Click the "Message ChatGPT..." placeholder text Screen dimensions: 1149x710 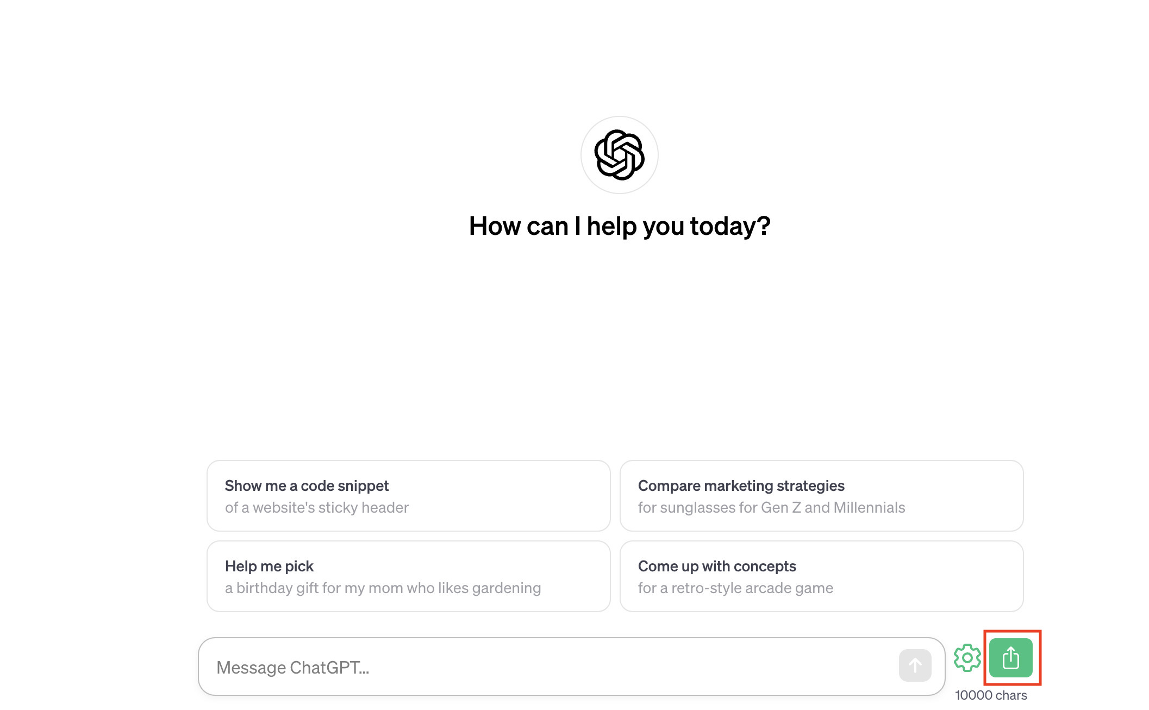(292, 668)
